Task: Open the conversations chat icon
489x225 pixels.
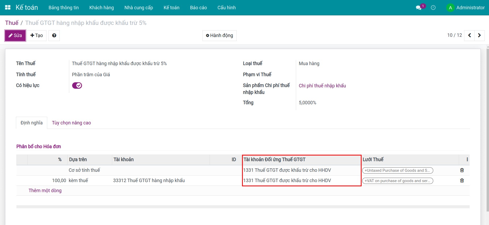Action: [419, 8]
